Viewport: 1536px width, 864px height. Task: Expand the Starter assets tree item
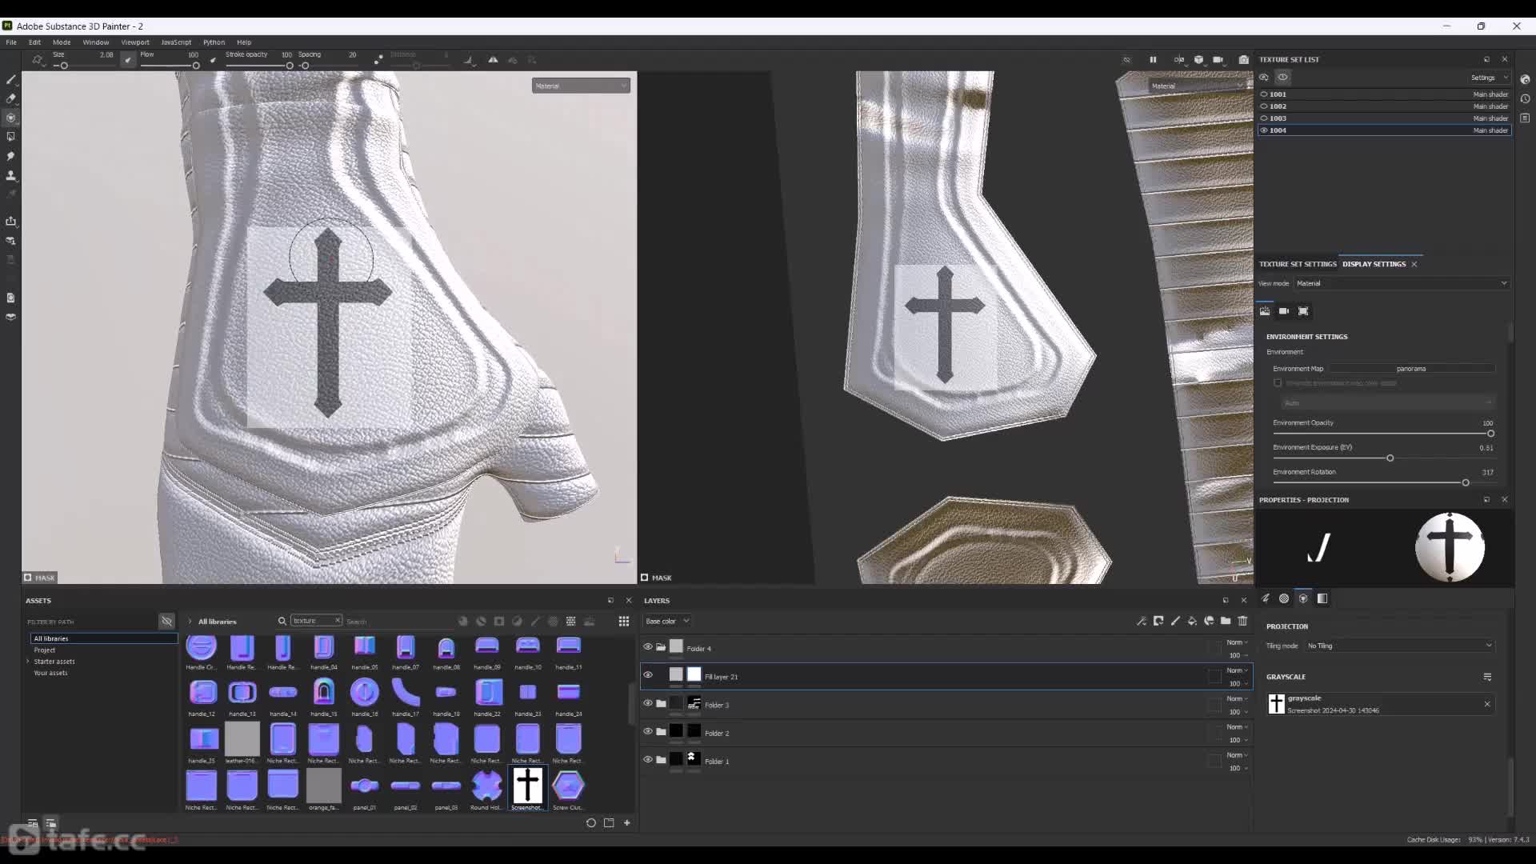28,662
